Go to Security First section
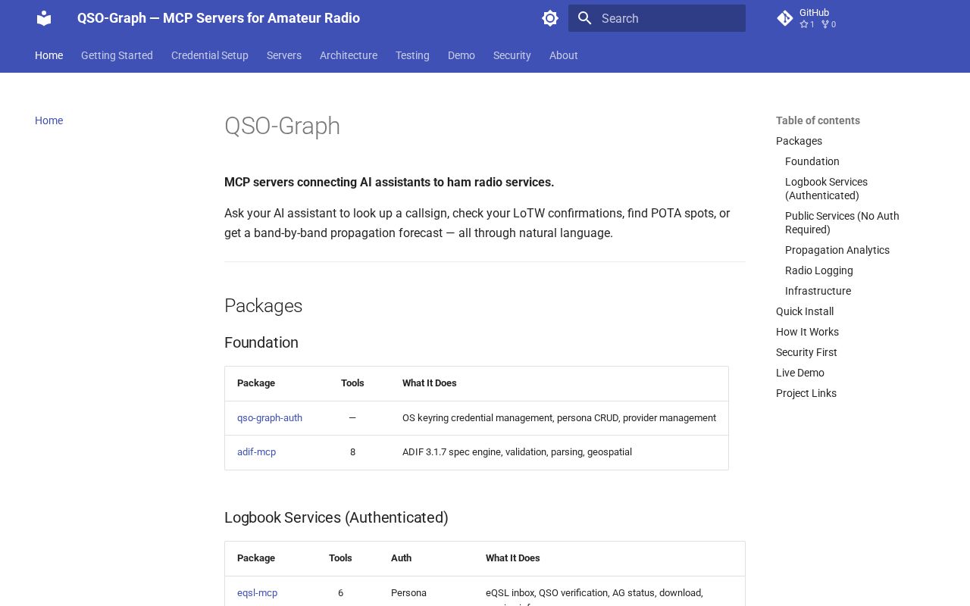This screenshot has width=970, height=606. point(806,352)
